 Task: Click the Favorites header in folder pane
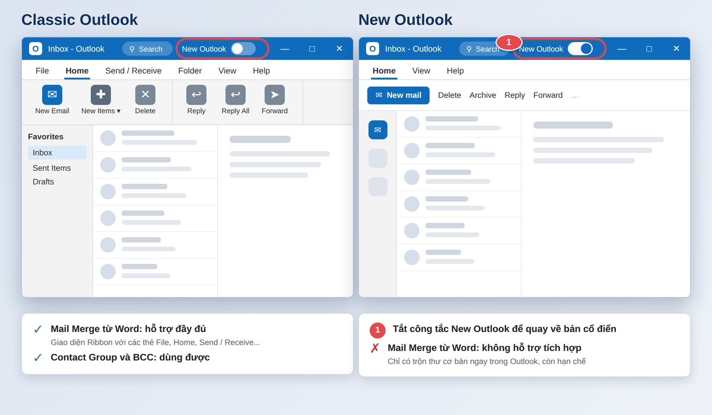(46, 136)
